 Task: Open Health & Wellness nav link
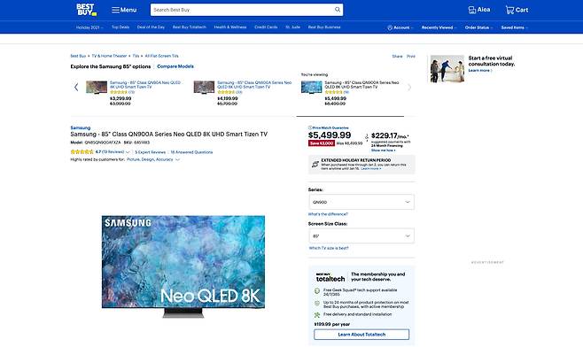point(230,27)
